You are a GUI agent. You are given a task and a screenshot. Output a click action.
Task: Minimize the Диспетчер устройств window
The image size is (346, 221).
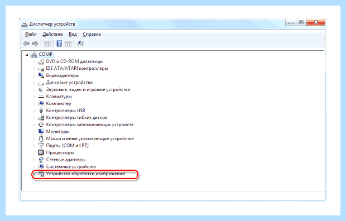pyautogui.click(x=291, y=22)
